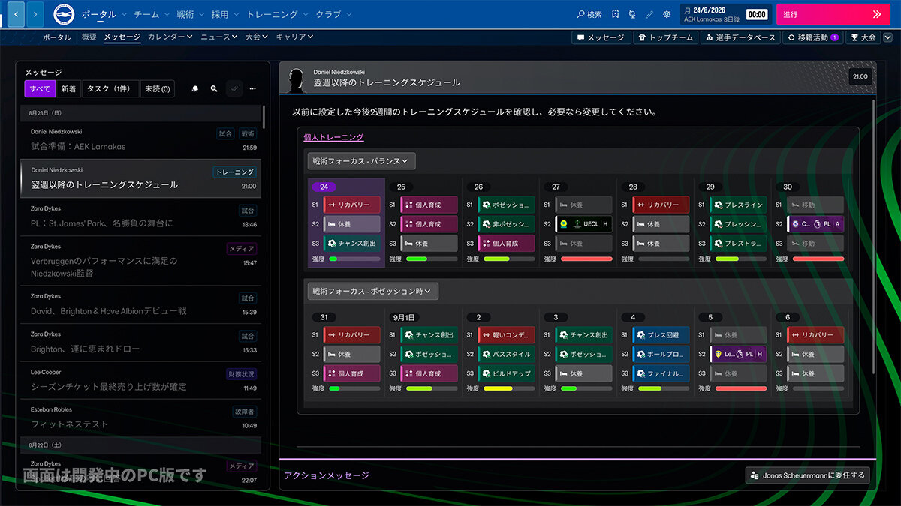Select day 26 S2 非ポゼッション session

pos(506,223)
